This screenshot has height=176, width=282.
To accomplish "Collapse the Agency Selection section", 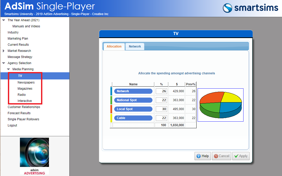I will (4, 63).
